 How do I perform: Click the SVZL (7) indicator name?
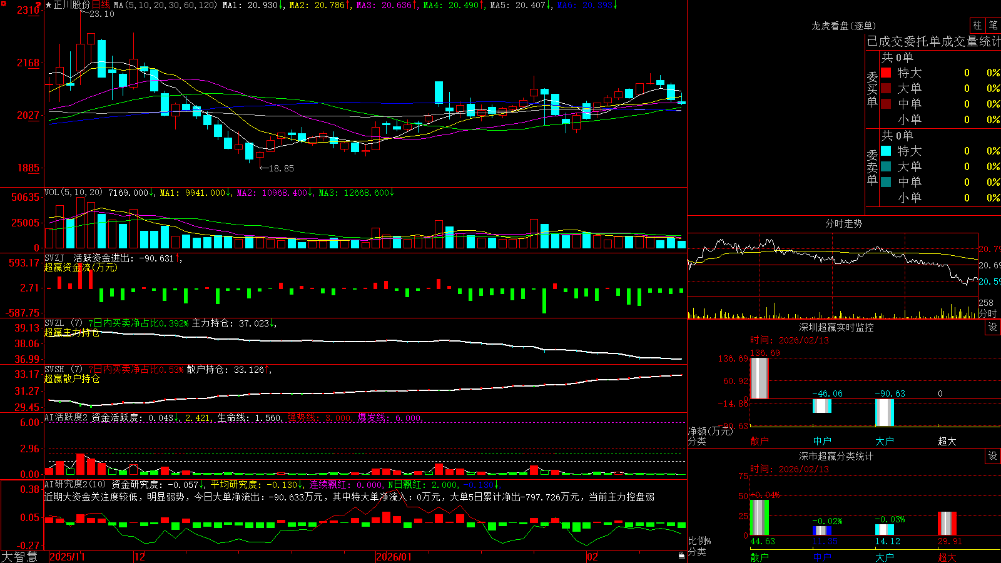63,323
